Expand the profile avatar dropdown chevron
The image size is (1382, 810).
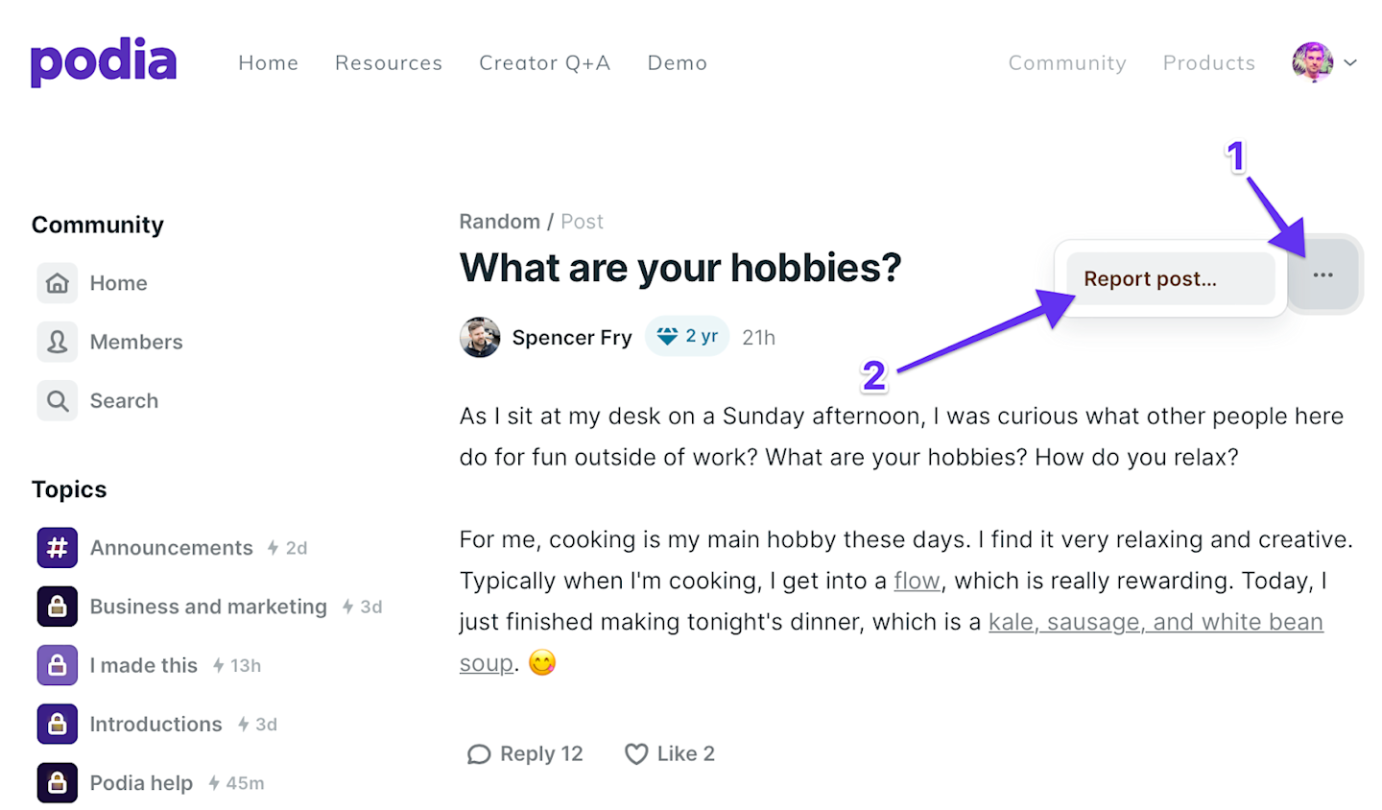1350,62
